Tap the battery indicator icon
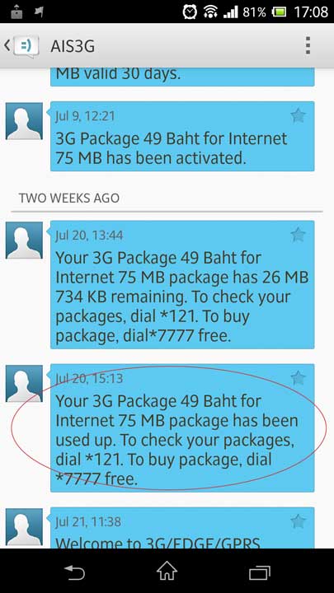 tap(280, 12)
